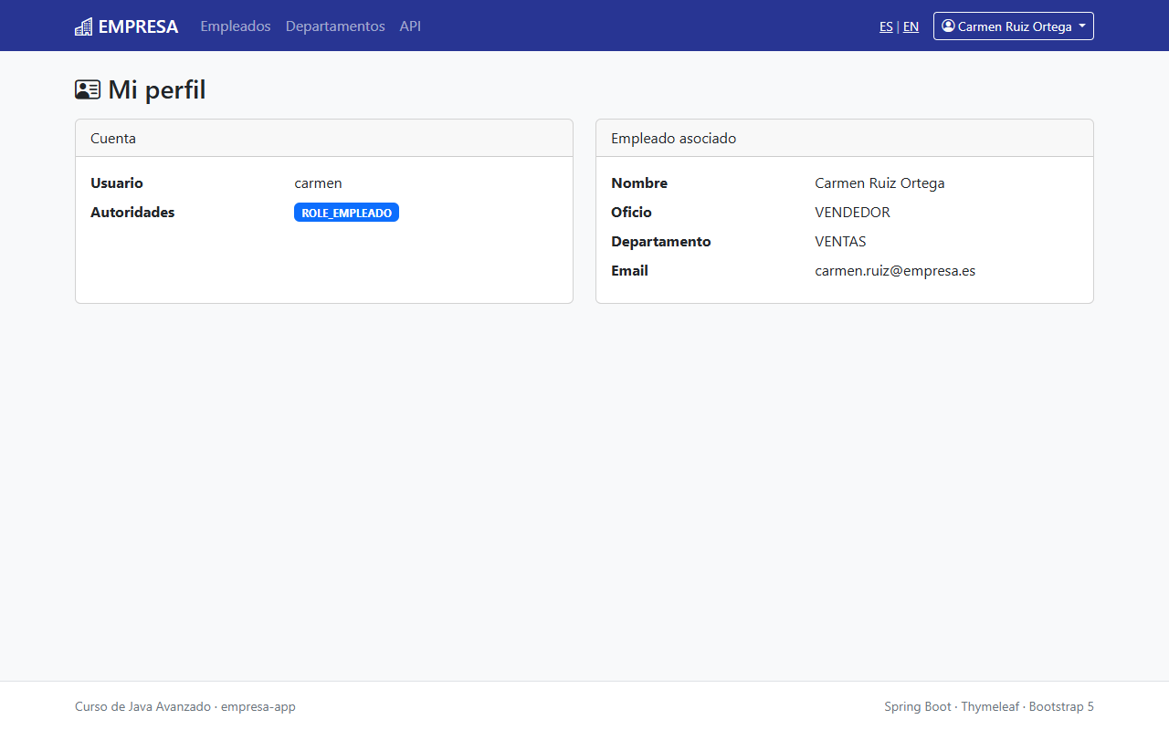The image size is (1169, 730).
Task: Click the Empleado asociado card header
Action: (845, 139)
